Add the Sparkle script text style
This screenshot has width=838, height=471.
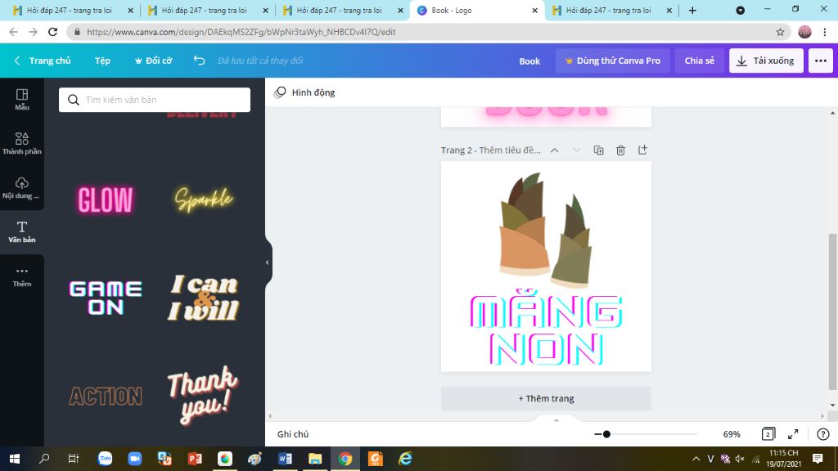point(204,200)
